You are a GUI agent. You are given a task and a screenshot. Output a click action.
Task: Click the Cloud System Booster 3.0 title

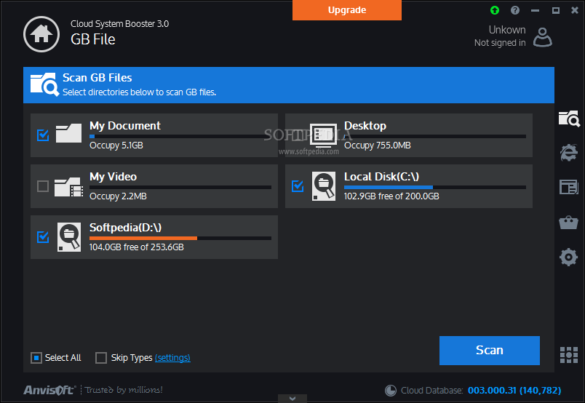(x=120, y=24)
